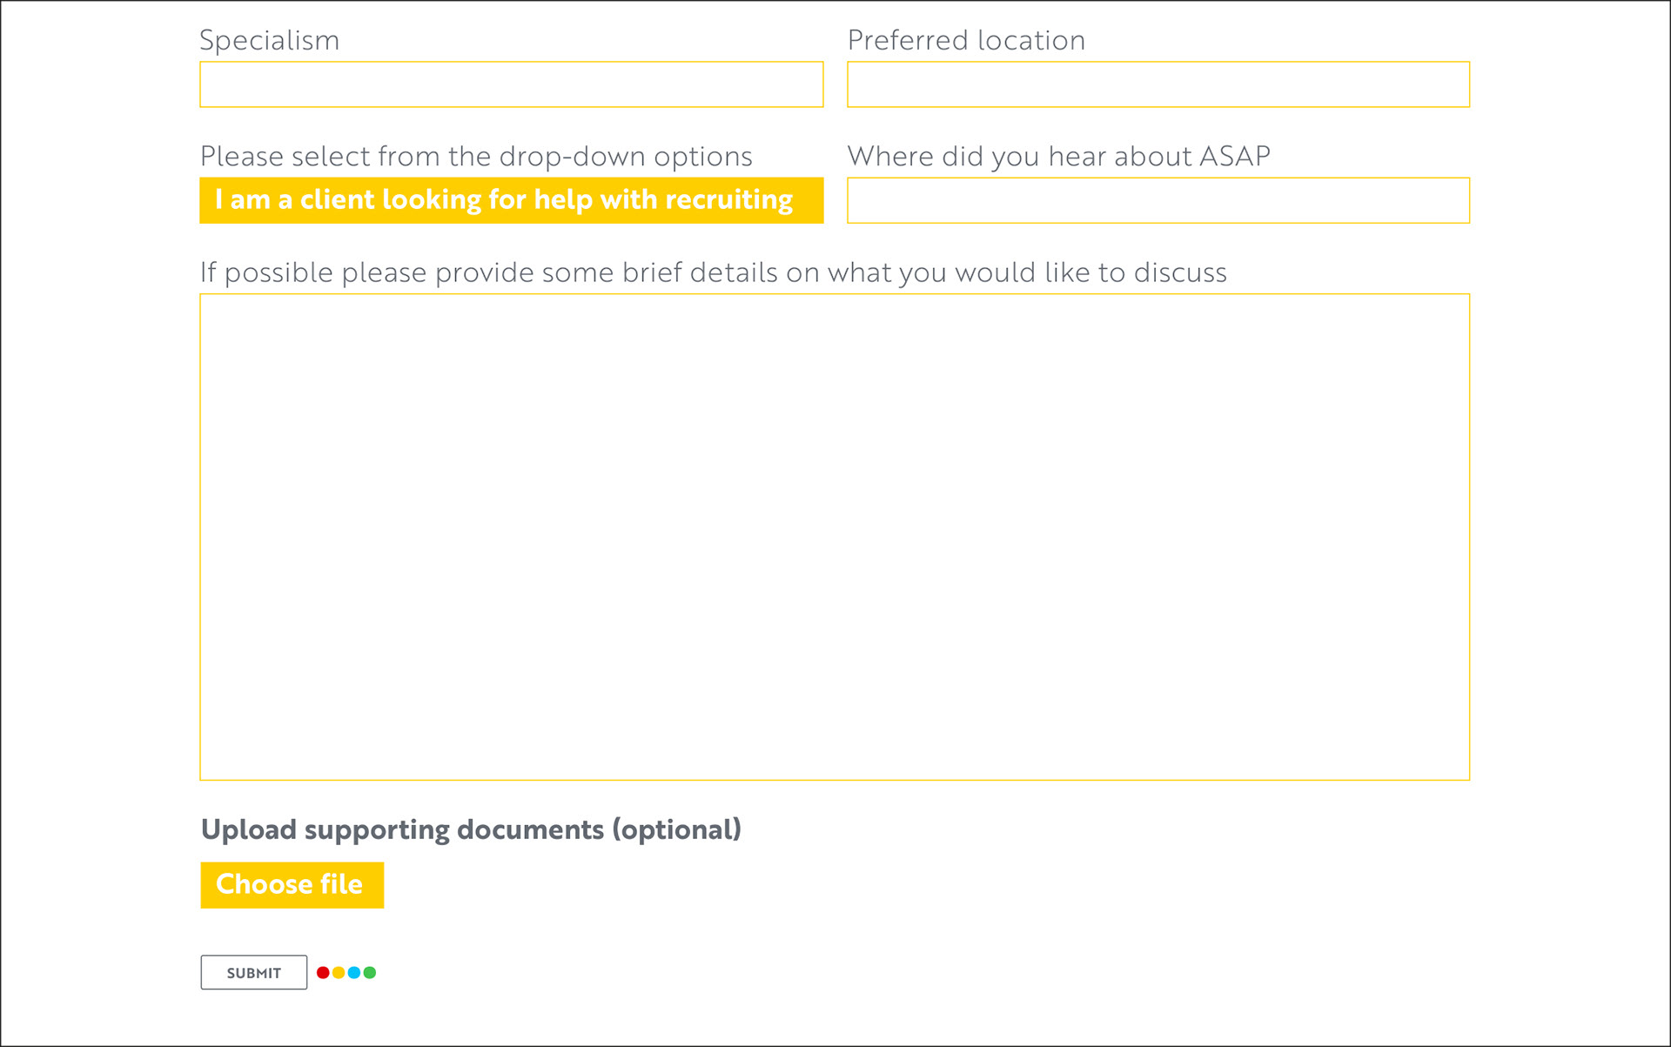Screen dimensions: 1671x1047
Task: Open the client recruiting drop-down selector
Action: (x=511, y=200)
